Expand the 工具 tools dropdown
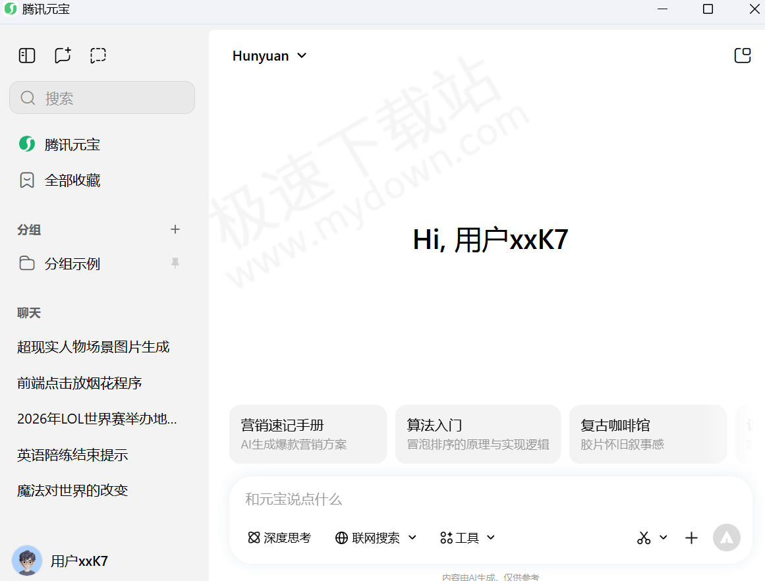Screen dimensions: 765x581 point(468,538)
